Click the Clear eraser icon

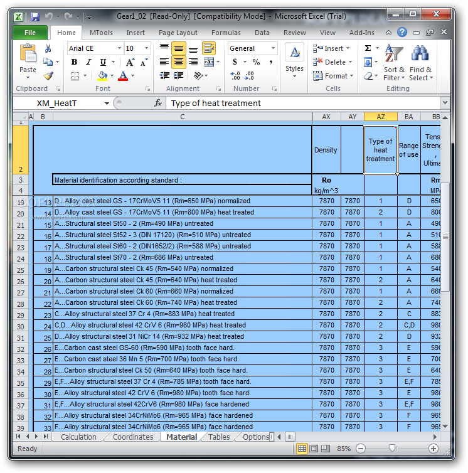(368, 76)
